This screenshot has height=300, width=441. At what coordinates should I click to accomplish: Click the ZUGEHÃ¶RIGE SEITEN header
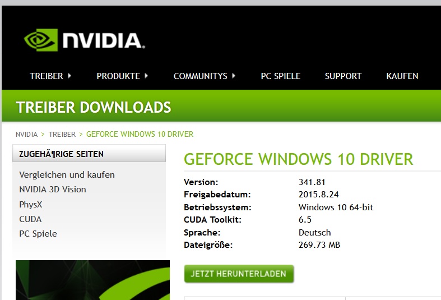coord(89,154)
